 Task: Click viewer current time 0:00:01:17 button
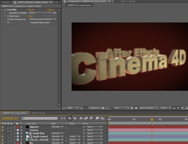pos(94,108)
